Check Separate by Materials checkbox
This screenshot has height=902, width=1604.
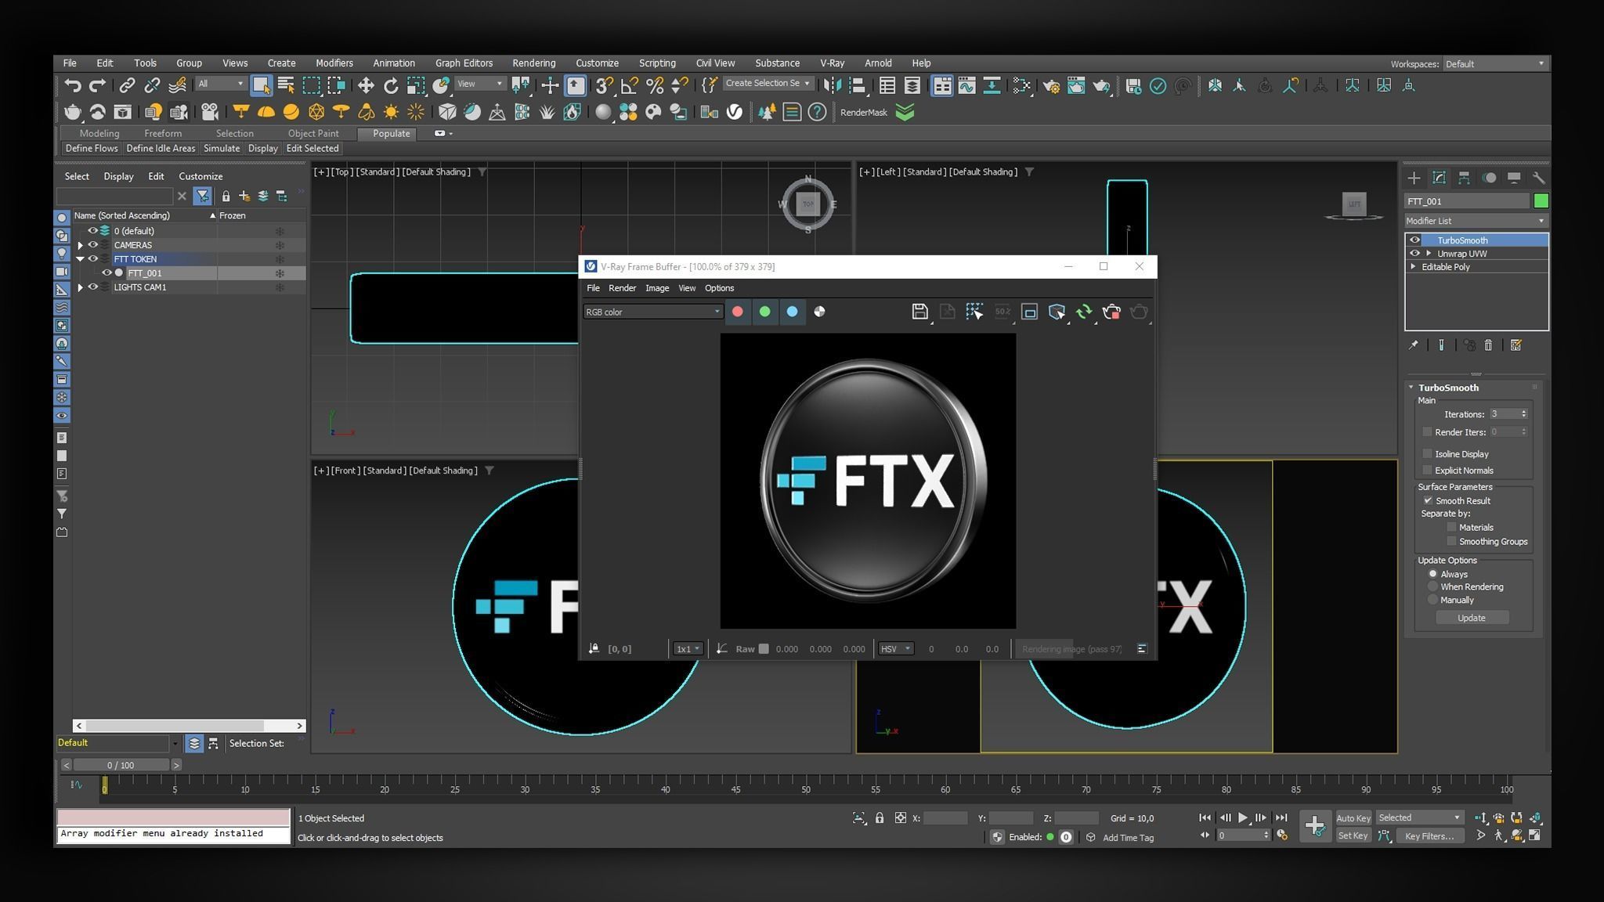click(1451, 527)
